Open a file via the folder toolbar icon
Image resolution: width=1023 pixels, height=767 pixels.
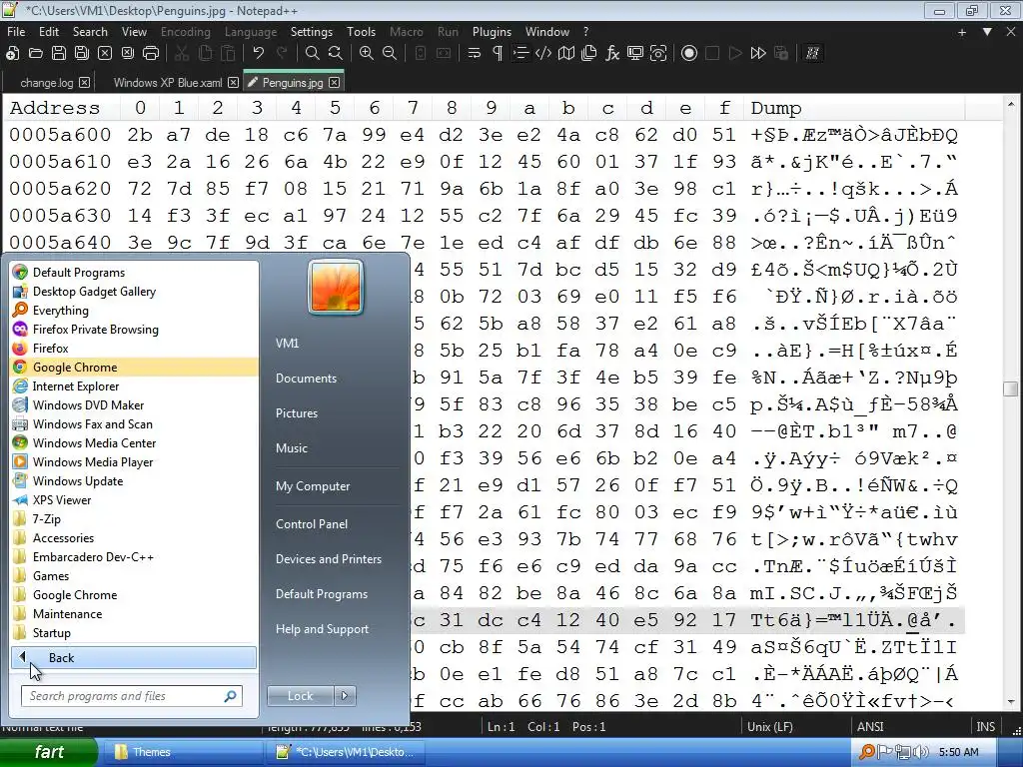point(35,54)
